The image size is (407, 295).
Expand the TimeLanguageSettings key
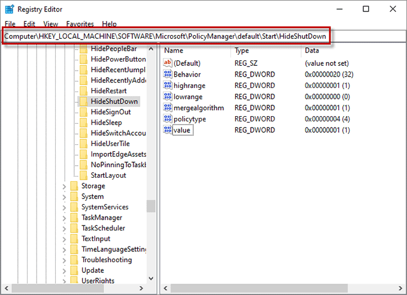tap(65, 250)
